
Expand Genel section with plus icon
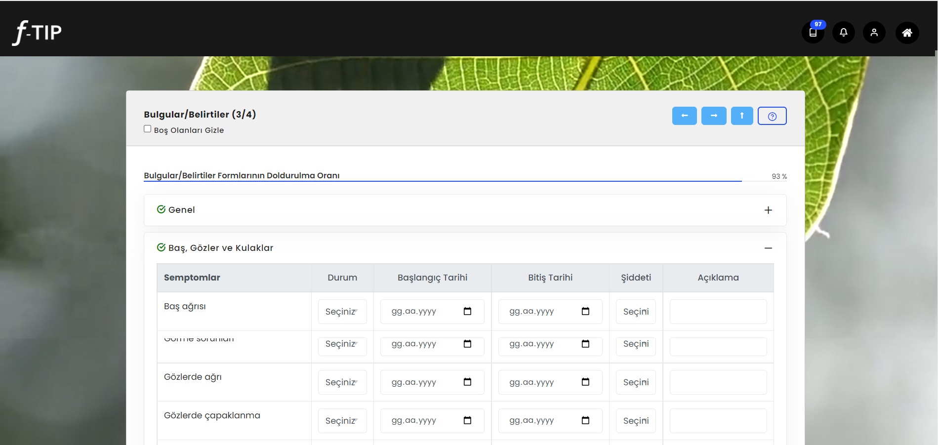[768, 210]
